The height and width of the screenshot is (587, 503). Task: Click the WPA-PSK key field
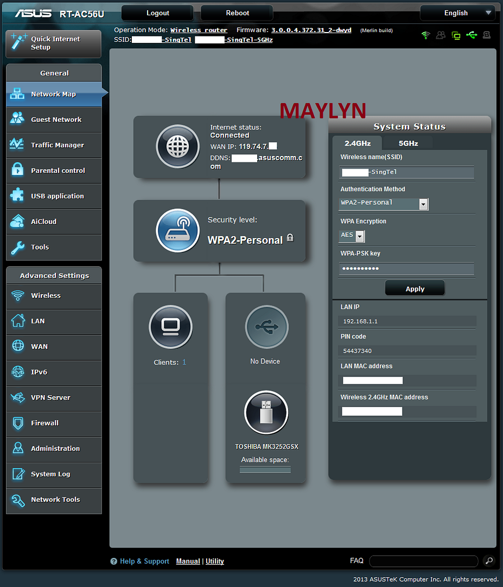point(406,268)
